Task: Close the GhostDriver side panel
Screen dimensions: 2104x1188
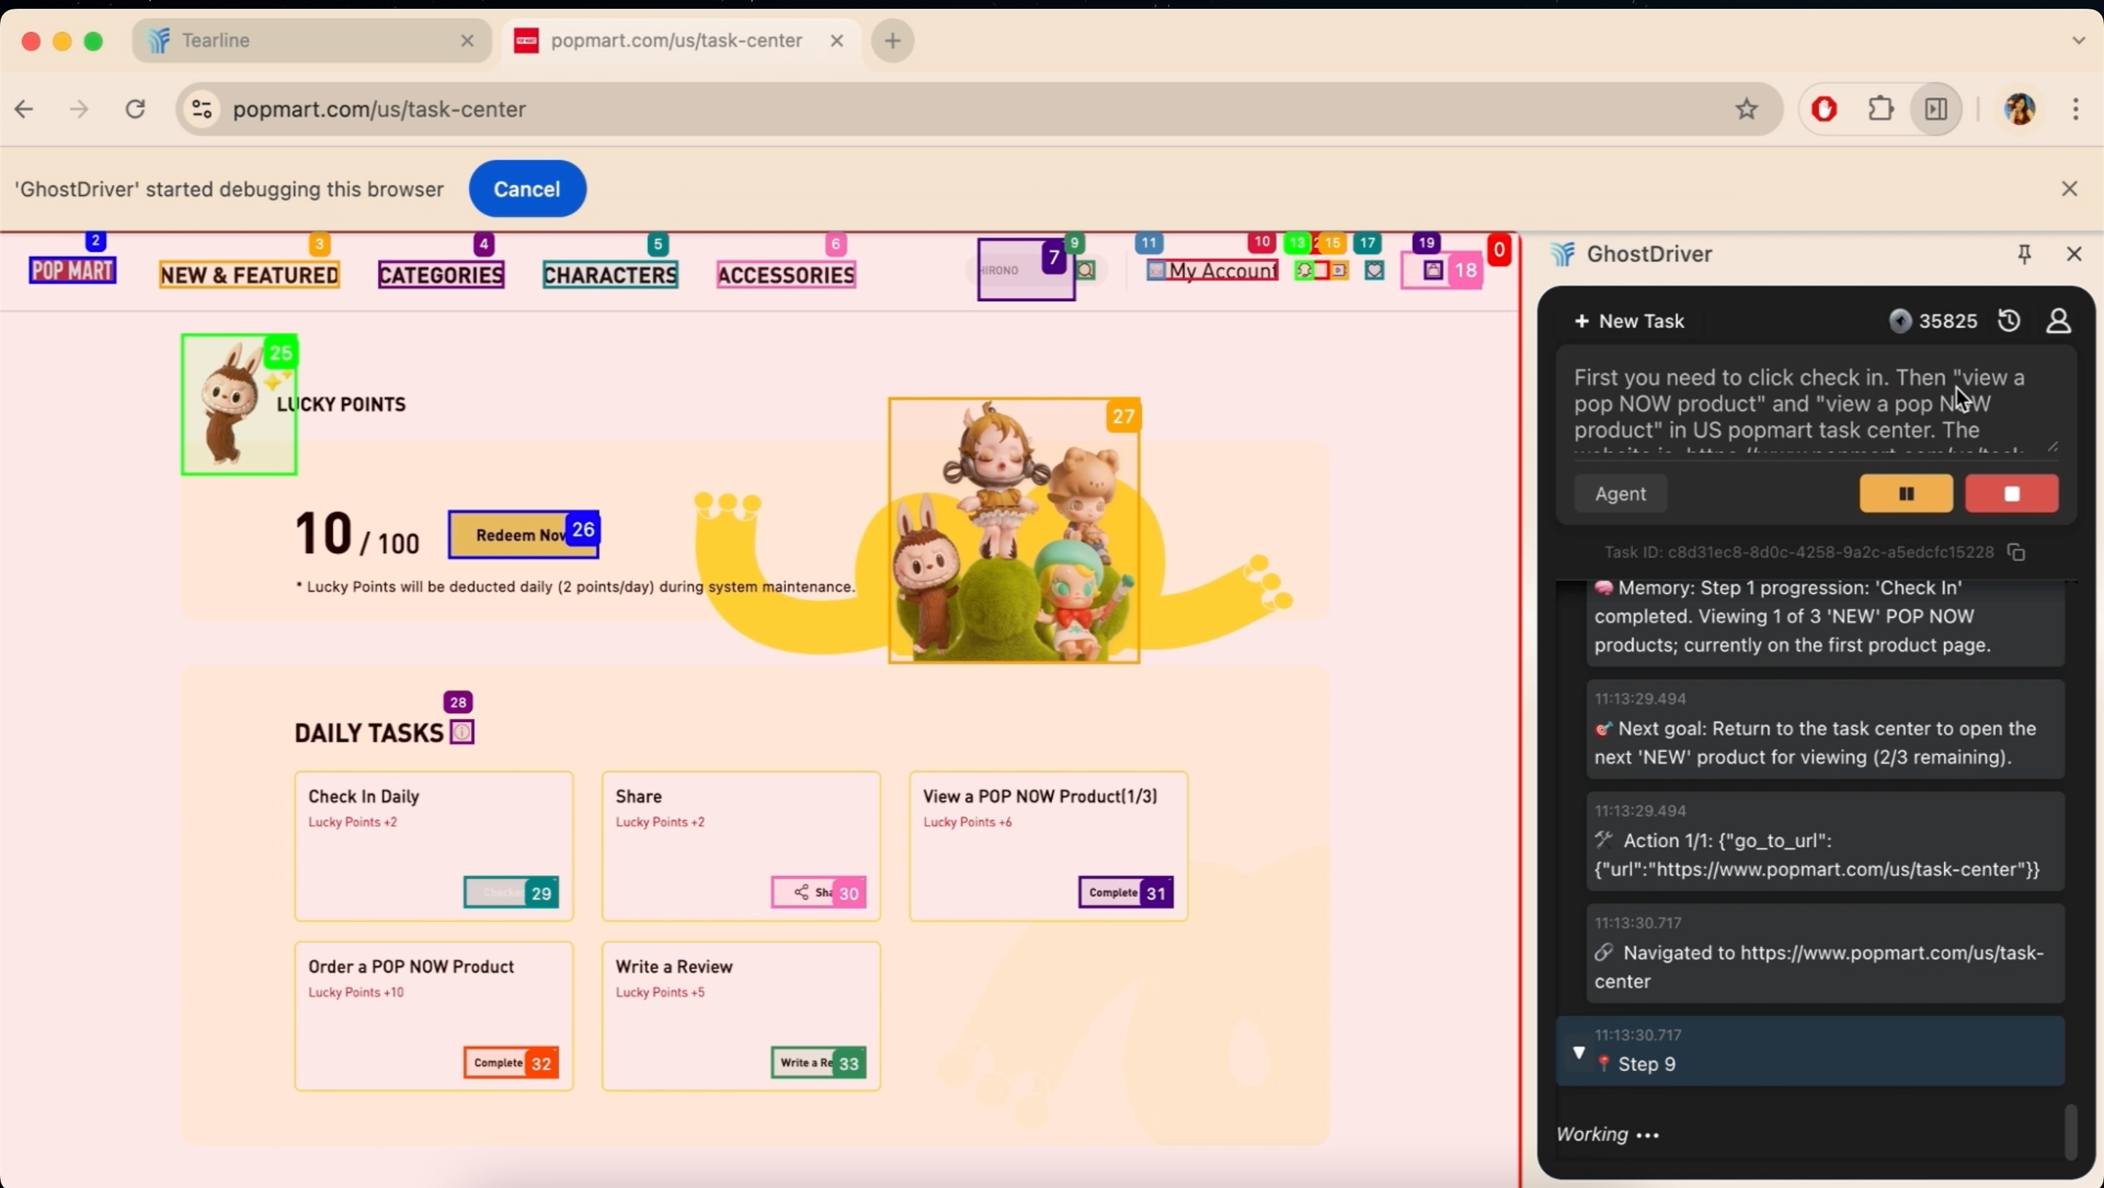Action: (x=2074, y=254)
